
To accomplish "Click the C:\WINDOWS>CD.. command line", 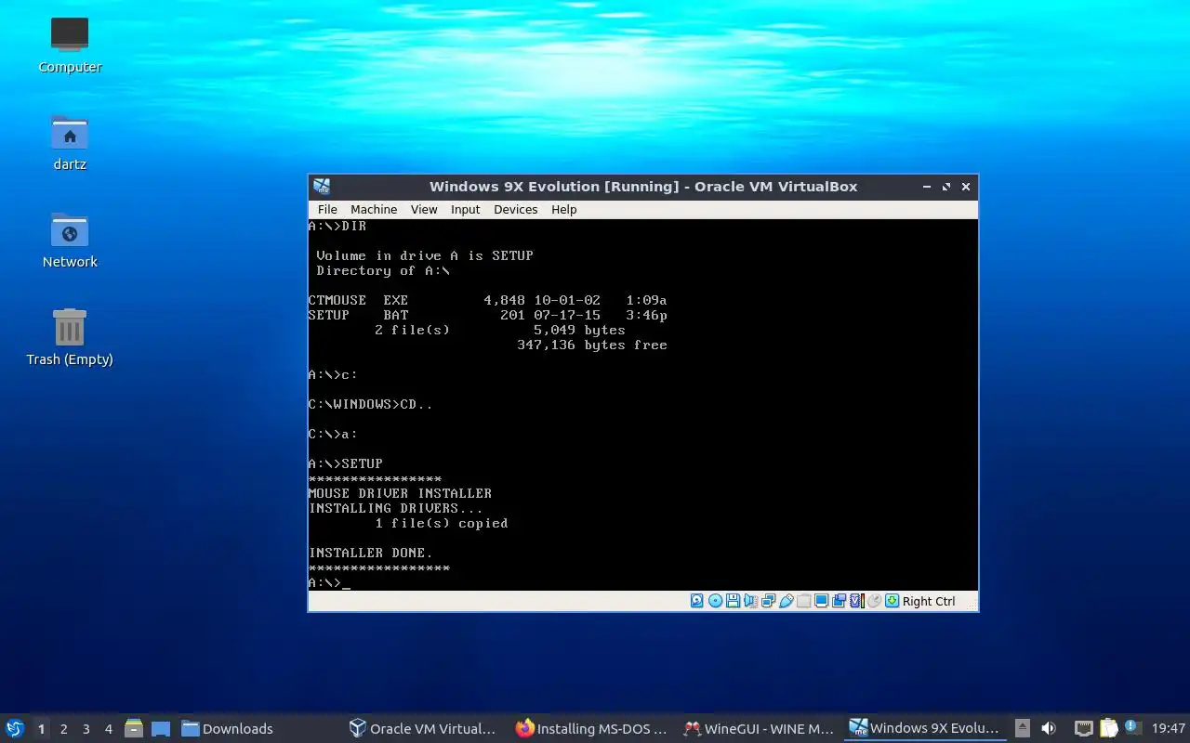I will [370, 404].
